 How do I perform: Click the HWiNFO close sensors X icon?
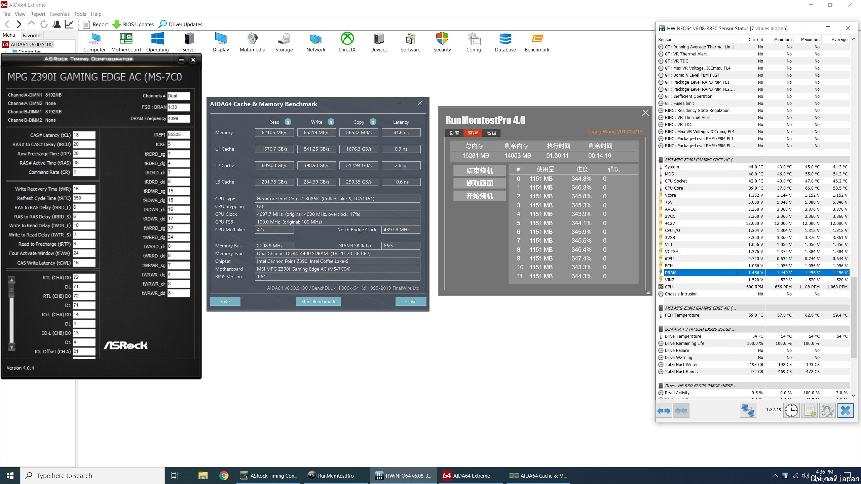tap(846, 410)
